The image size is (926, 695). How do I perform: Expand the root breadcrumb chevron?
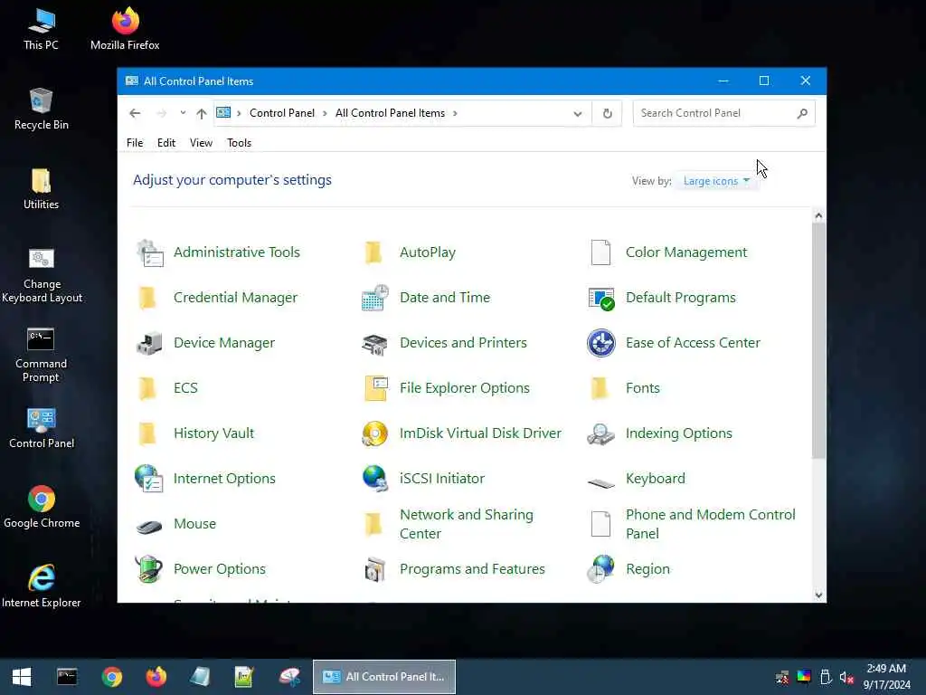click(x=239, y=113)
